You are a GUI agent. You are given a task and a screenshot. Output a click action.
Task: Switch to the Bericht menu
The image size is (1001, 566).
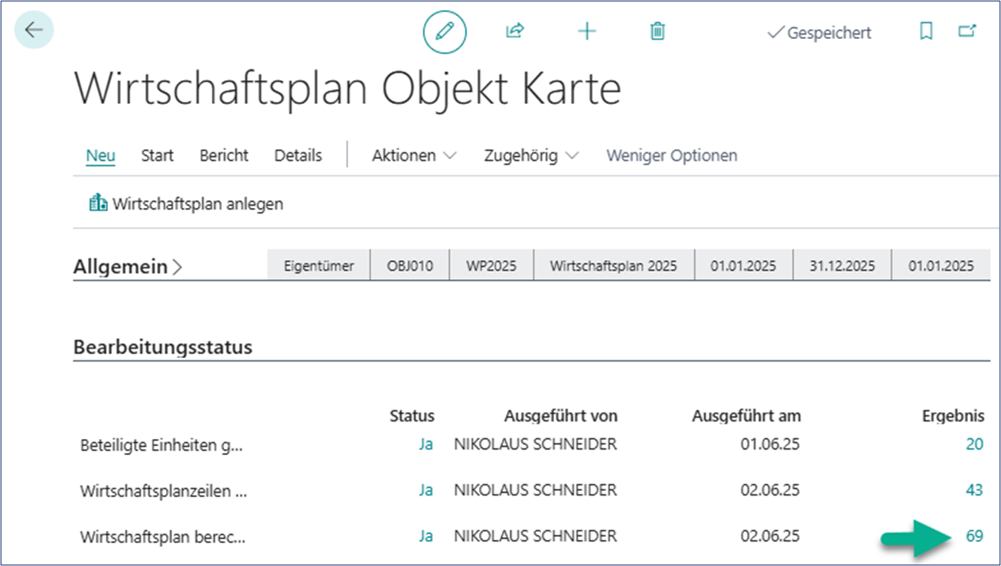point(223,155)
